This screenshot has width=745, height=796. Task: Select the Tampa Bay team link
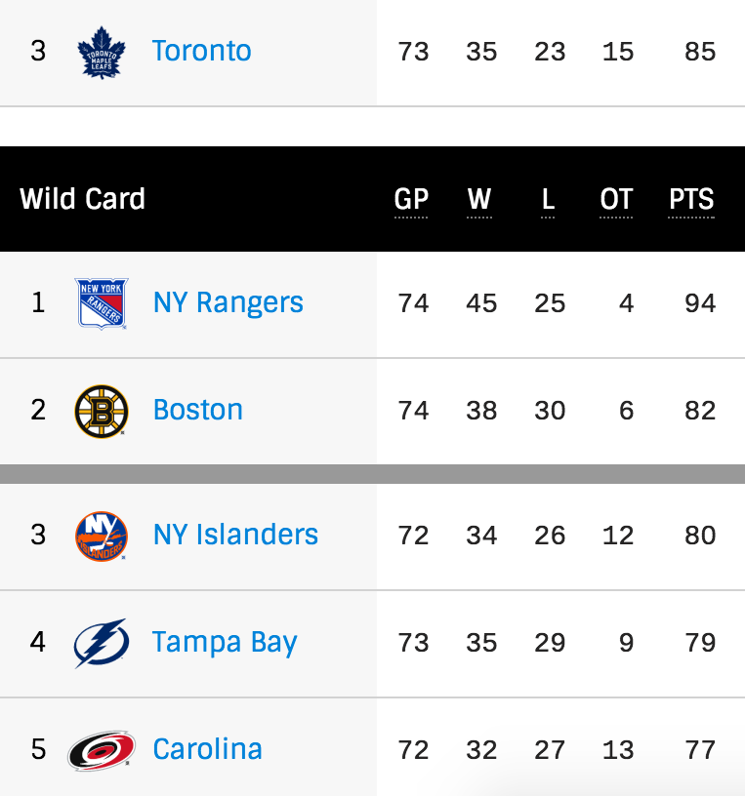pyautogui.click(x=225, y=643)
